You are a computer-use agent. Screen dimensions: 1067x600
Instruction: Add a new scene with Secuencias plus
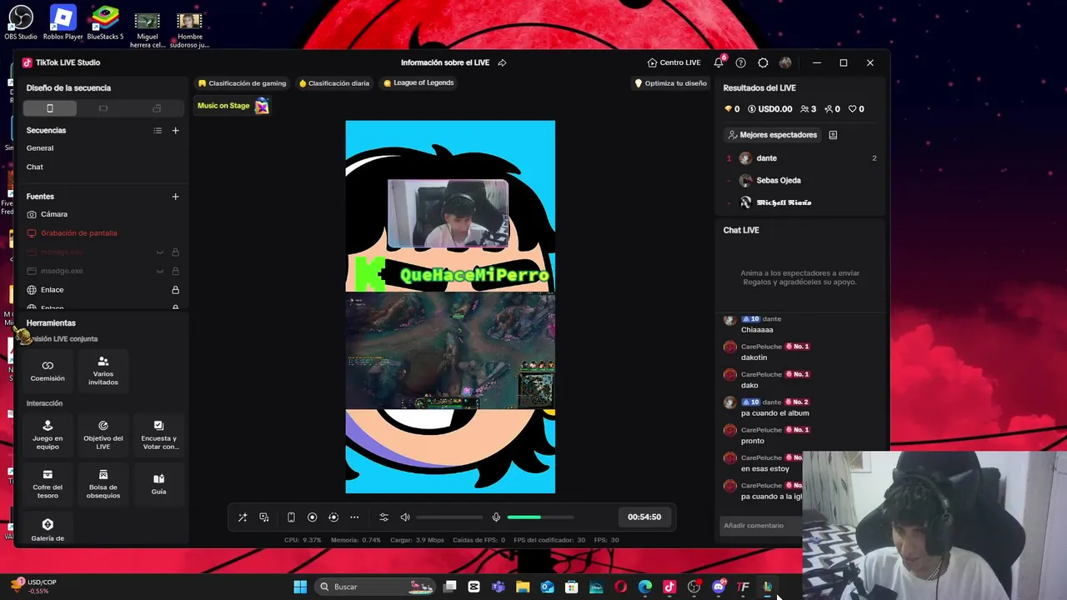pos(175,130)
